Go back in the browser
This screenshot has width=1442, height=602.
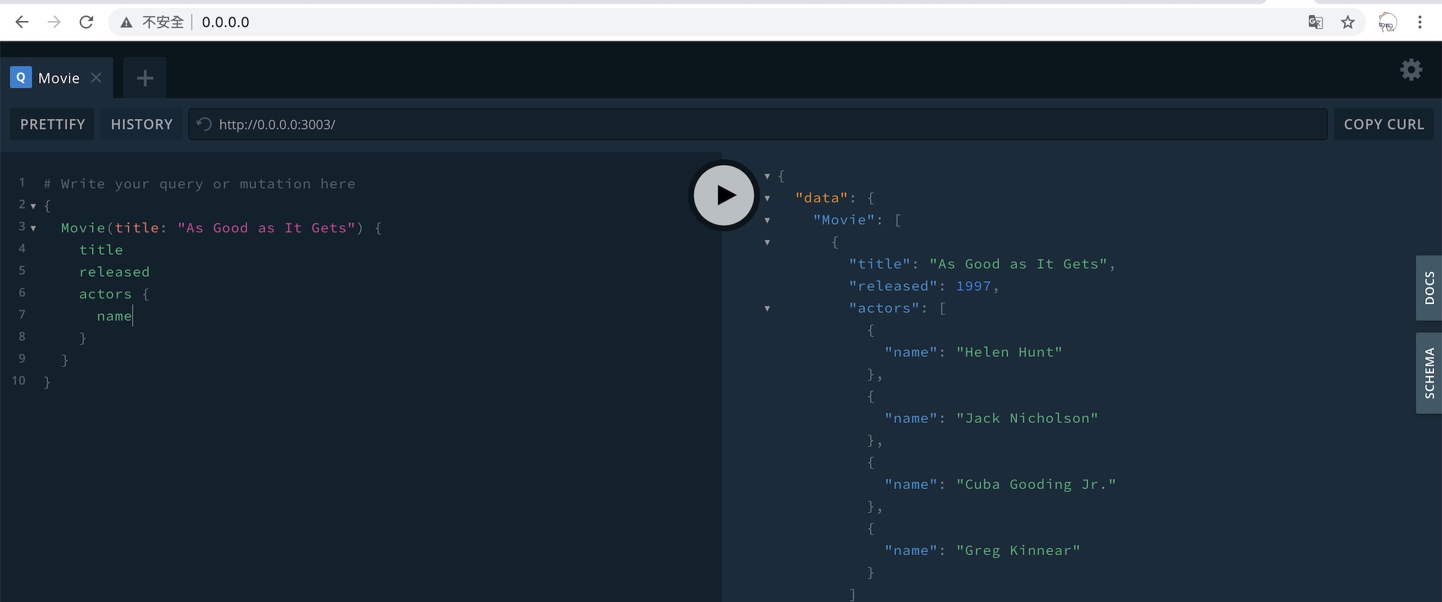tap(22, 22)
